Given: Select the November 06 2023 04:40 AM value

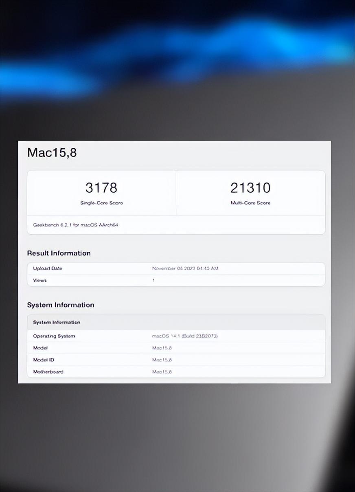Looking at the screenshot, I should point(185,268).
